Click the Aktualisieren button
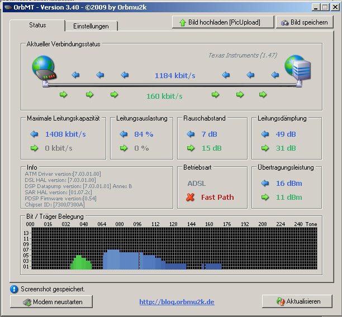Viewport: 342px width, 317px height. point(297,301)
